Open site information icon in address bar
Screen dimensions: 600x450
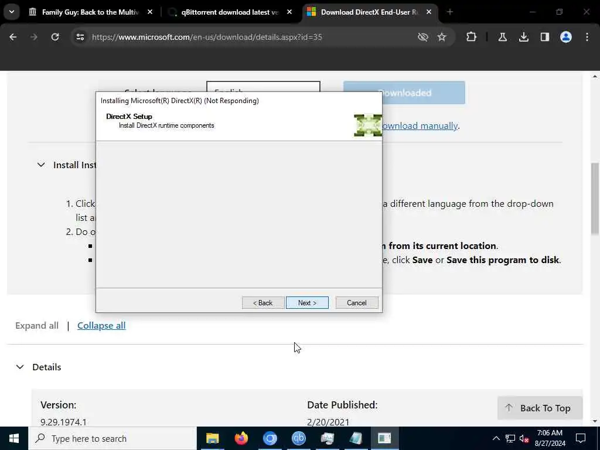80,37
